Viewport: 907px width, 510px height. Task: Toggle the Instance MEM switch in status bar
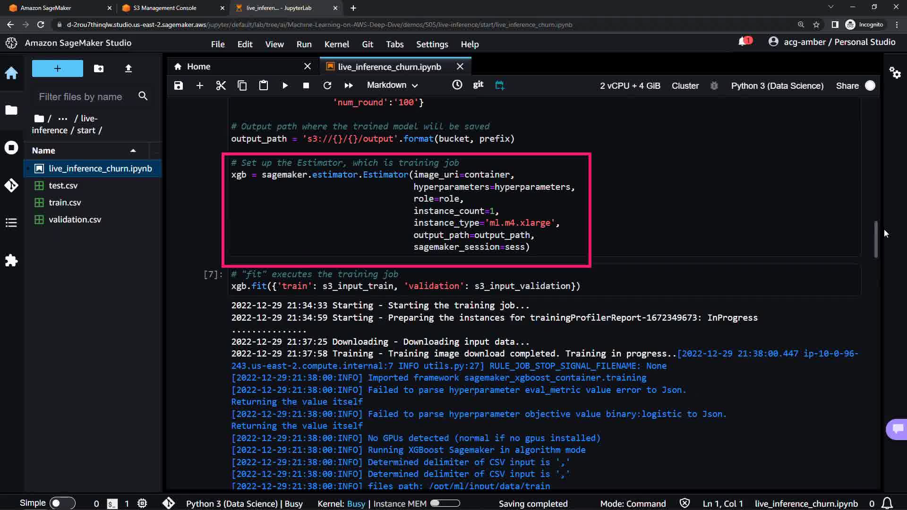445,503
